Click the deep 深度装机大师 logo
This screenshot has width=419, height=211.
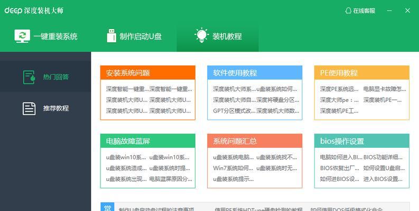(x=34, y=11)
